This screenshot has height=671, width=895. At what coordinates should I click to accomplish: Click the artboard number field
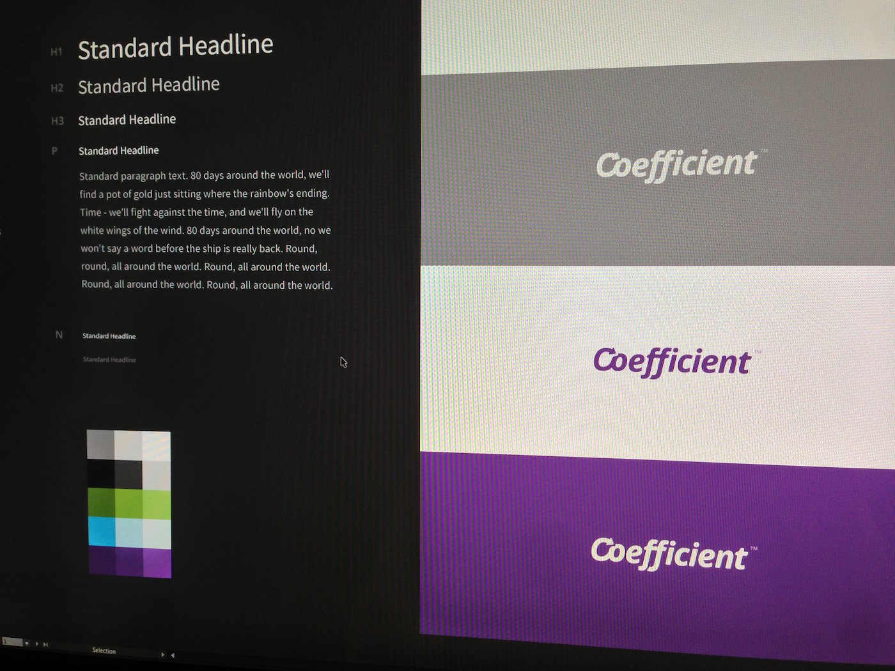[12, 642]
